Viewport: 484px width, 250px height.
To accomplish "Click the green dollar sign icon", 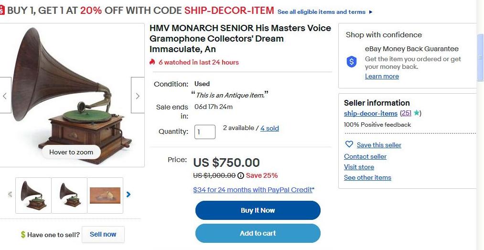I will point(23,235).
